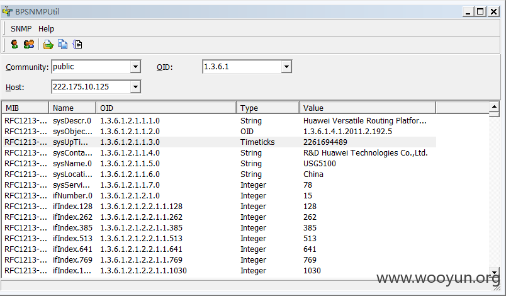
Task: Click the value China
Action: 313,174
